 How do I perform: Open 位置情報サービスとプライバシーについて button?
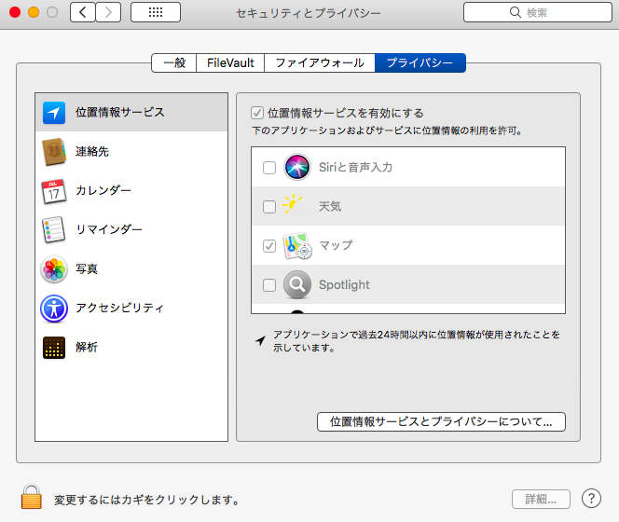click(x=441, y=421)
